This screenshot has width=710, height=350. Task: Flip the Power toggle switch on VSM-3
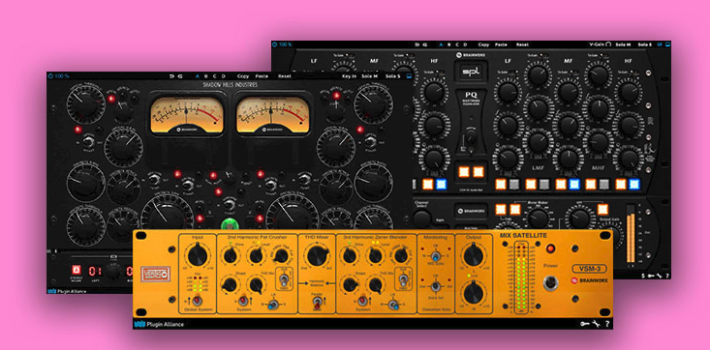(550, 282)
